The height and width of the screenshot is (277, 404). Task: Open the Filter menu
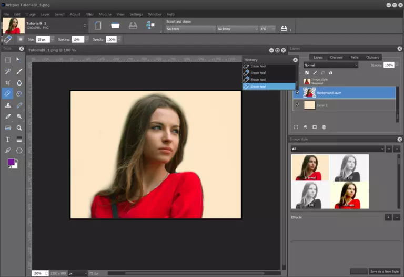click(89, 14)
